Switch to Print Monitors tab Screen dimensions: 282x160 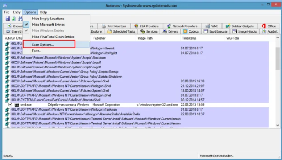[114, 26]
